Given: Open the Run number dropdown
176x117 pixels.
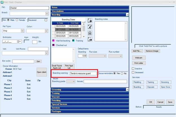Looking at the screenshot, I should coord(121,56).
